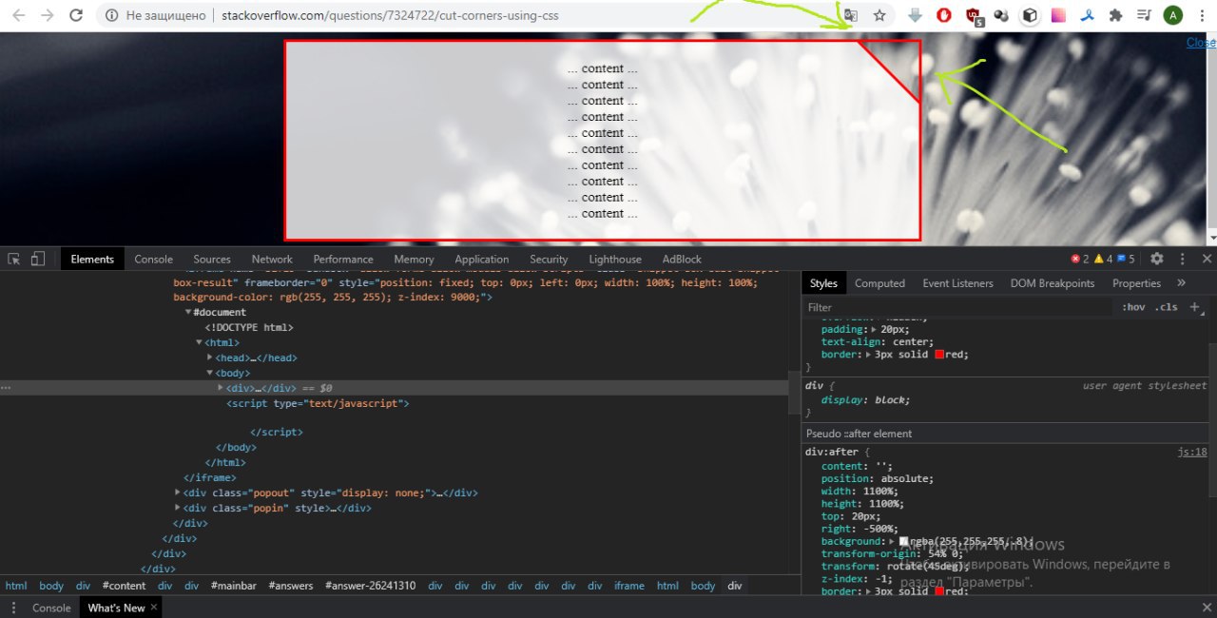Open the js:18 source link
The image size is (1217, 618).
tap(1192, 453)
